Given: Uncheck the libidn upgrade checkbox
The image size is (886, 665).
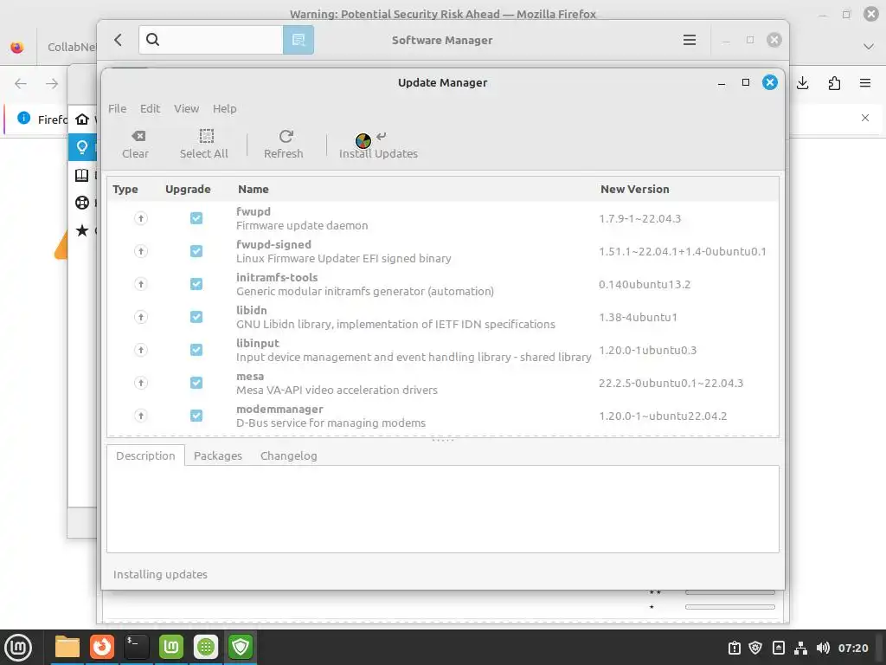Looking at the screenshot, I should (196, 317).
